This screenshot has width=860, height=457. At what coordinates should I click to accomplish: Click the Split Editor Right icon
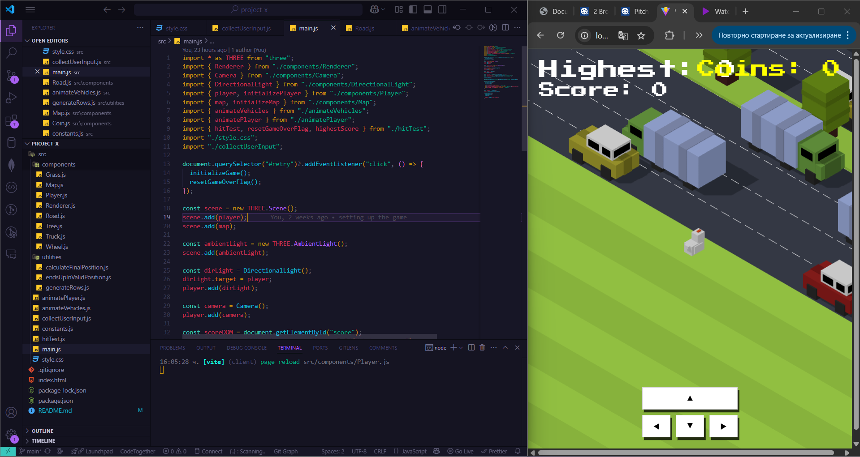click(506, 28)
